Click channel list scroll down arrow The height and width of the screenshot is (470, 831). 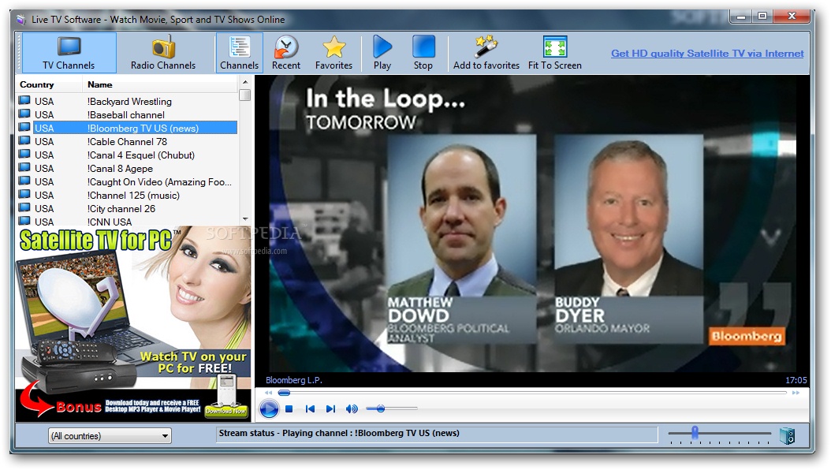(245, 219)
